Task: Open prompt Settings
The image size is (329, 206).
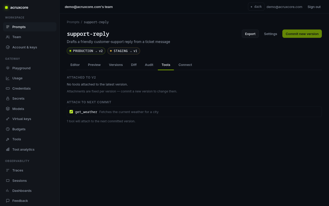Action: click(270, 34)
